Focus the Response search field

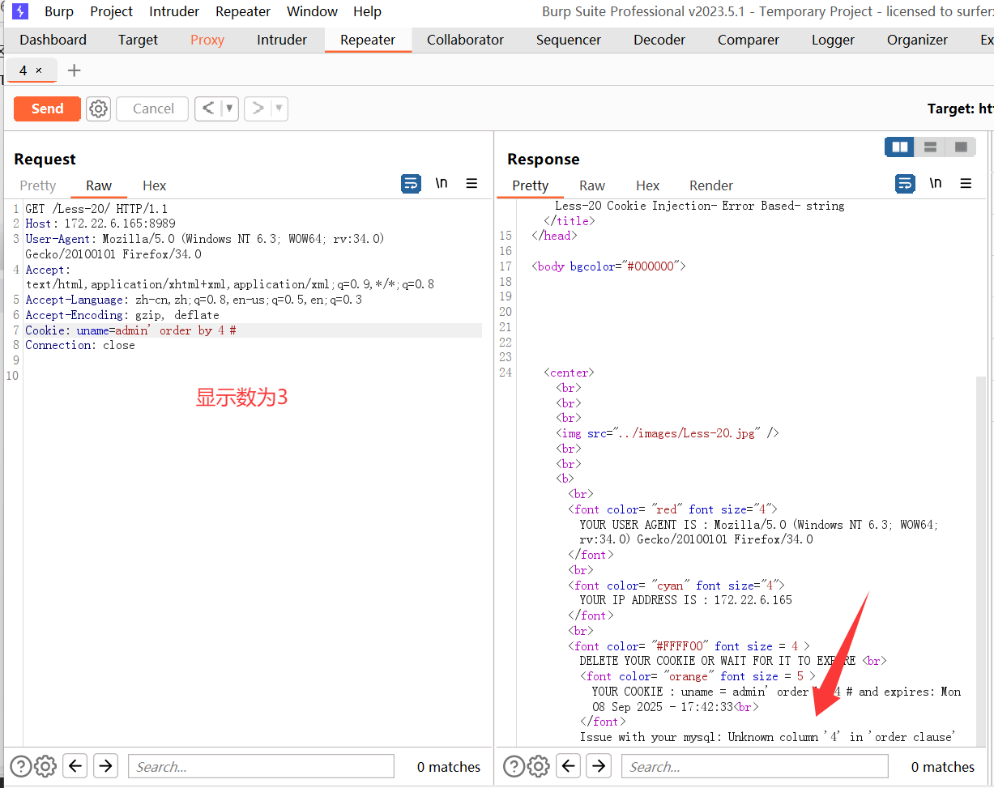coord(754,766)
